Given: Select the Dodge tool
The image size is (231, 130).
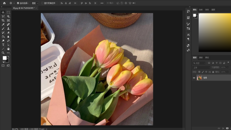Looking at the screenshot, I should (3, 41).
